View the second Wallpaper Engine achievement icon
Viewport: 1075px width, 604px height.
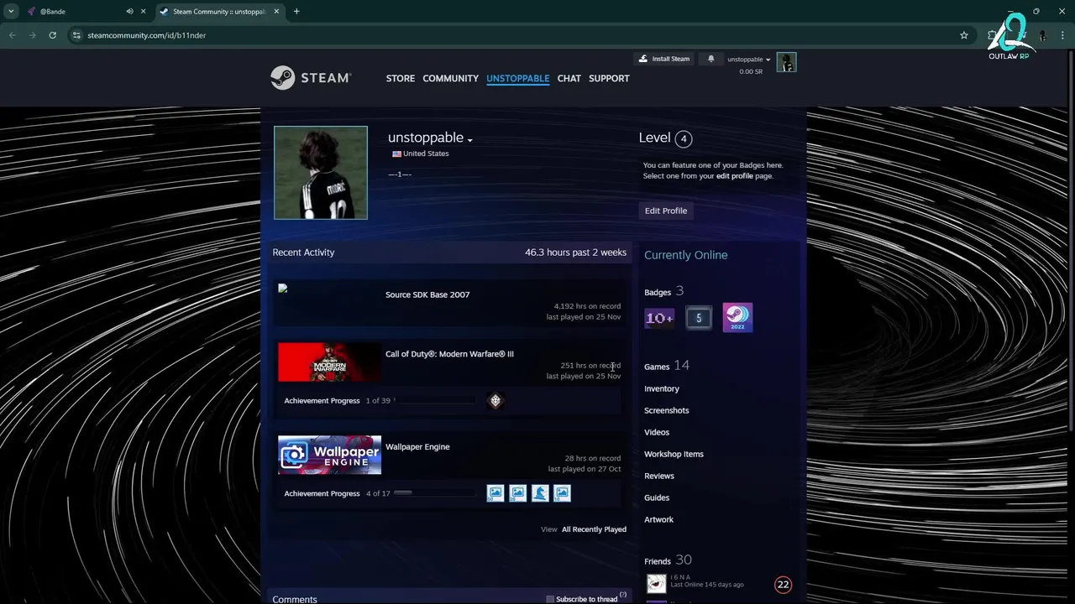point(517,493)
